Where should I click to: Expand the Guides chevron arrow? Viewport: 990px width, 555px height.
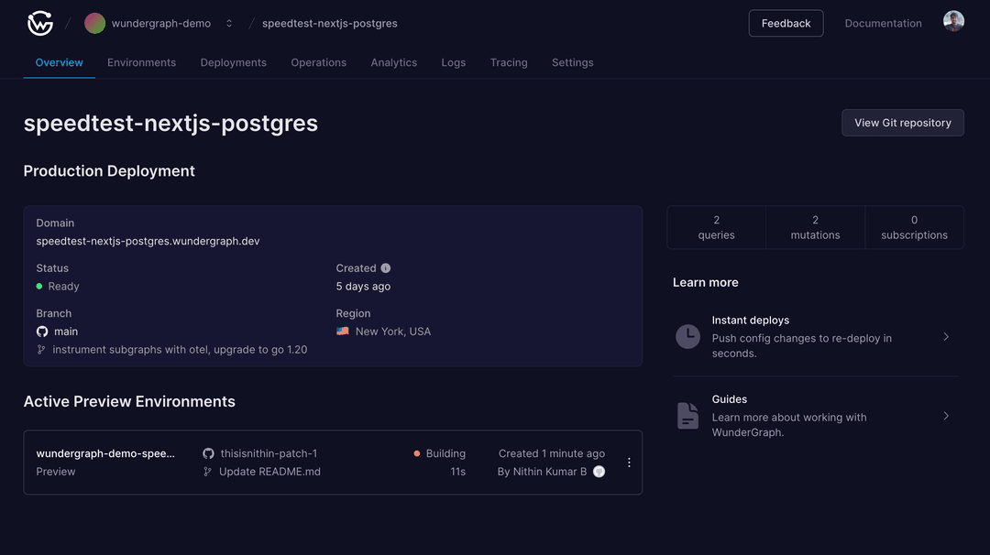click(946, 415)
